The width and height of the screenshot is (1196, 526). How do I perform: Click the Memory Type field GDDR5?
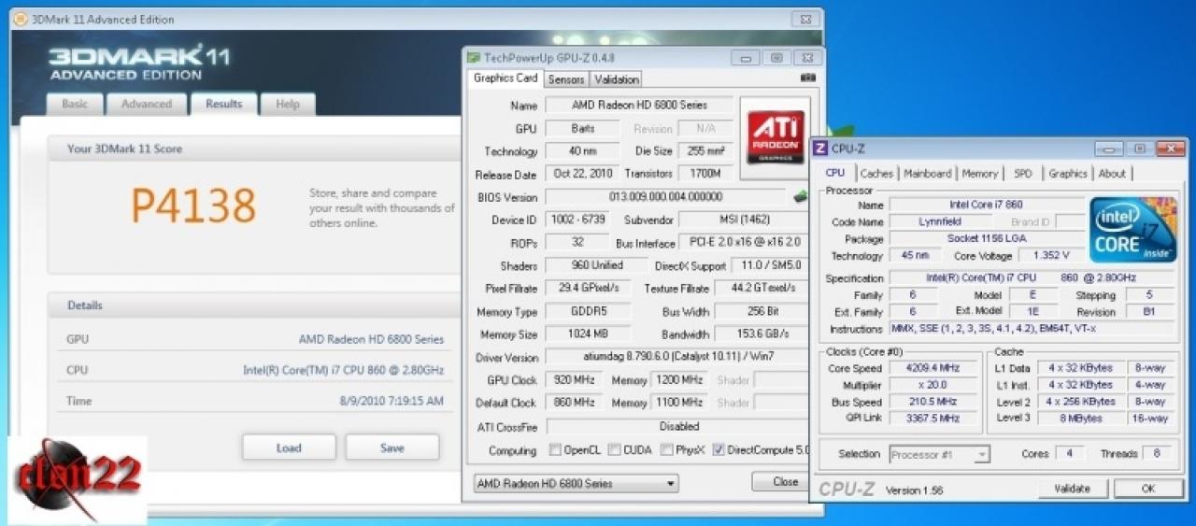(589, 311)
